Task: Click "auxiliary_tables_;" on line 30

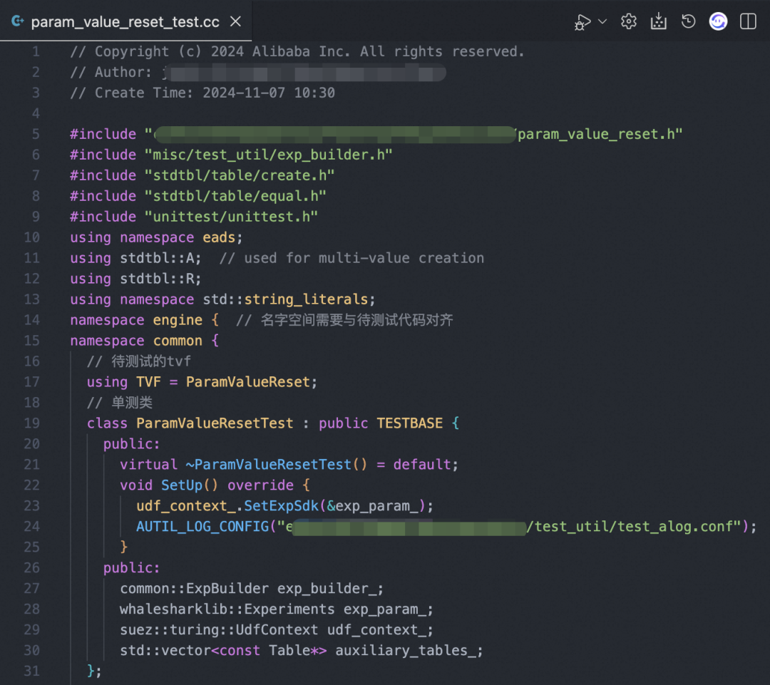Action: pyautogui.click(x=409, y=650)
